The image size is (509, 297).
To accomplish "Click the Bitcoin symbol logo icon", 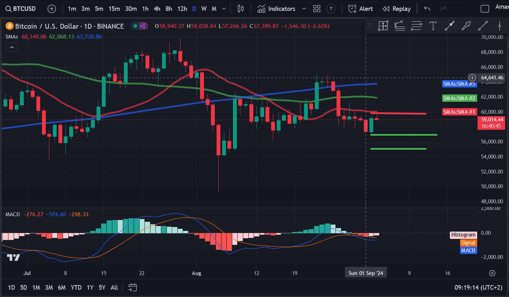I will pyautogui.click(x=9, y=26).
